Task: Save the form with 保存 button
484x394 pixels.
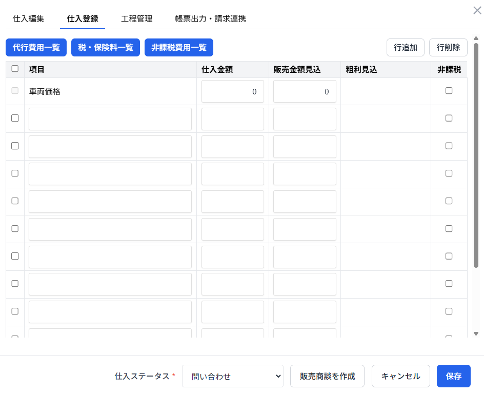Action: (x=453, y=376)
